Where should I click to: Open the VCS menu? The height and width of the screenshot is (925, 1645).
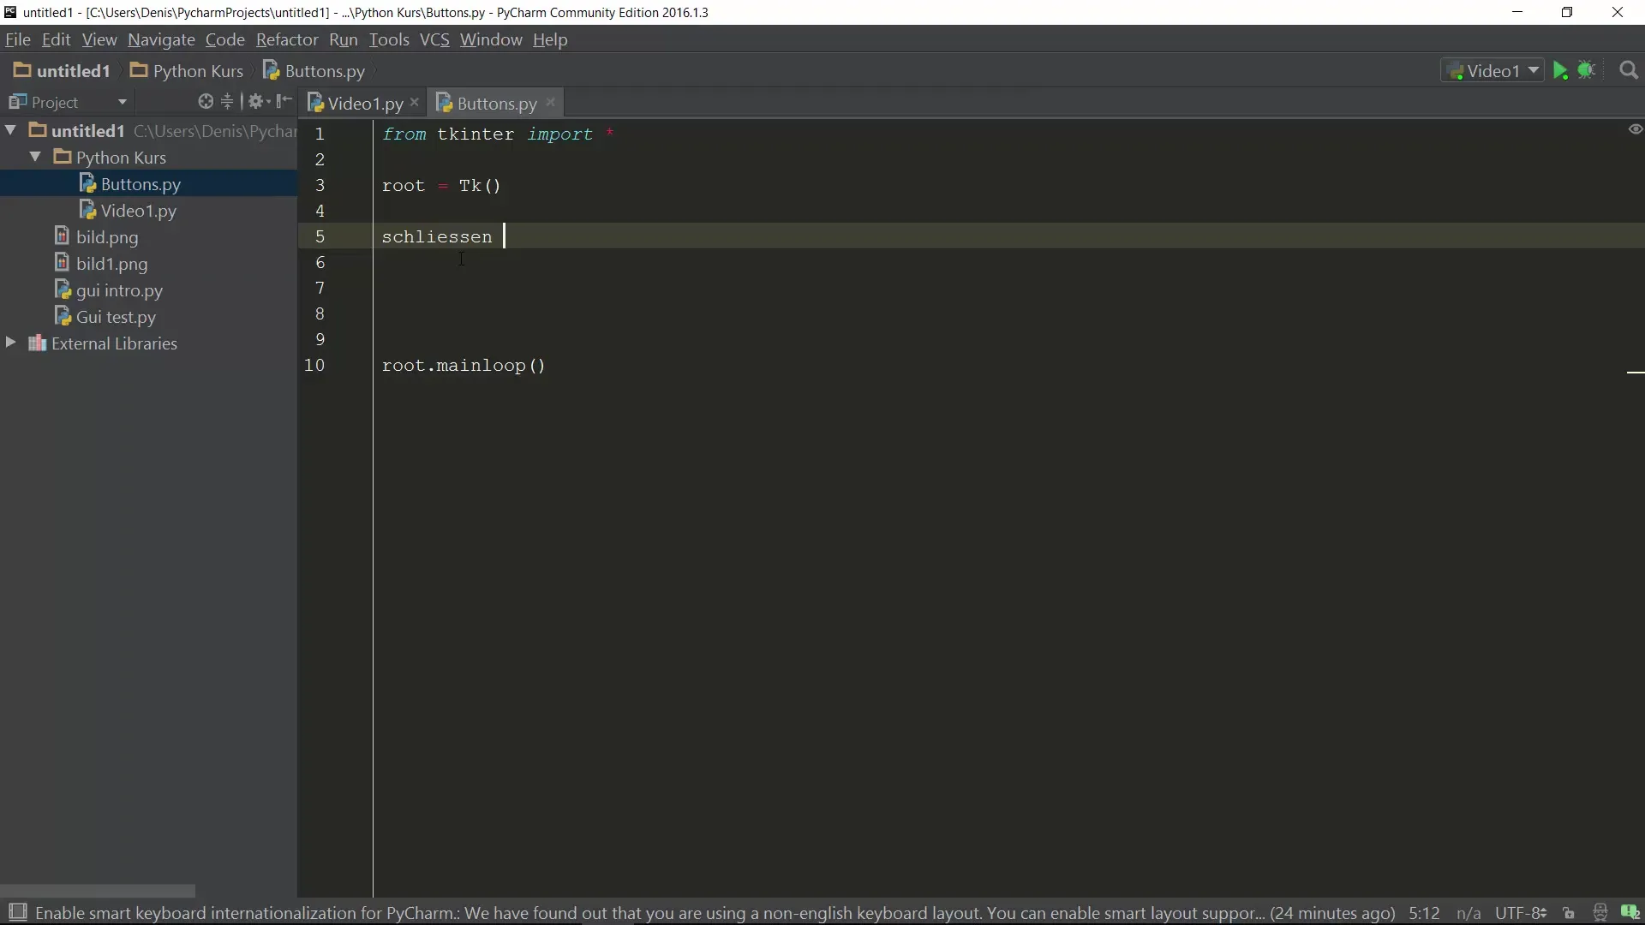(x=434, y=39)
